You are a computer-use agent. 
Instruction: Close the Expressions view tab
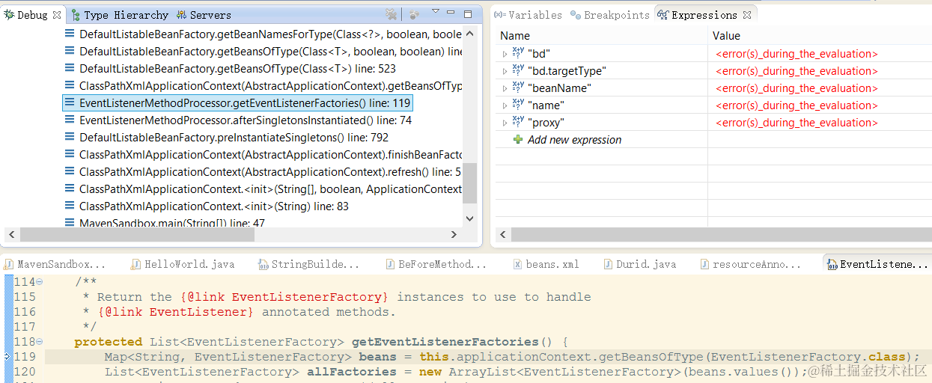(747, 15)
